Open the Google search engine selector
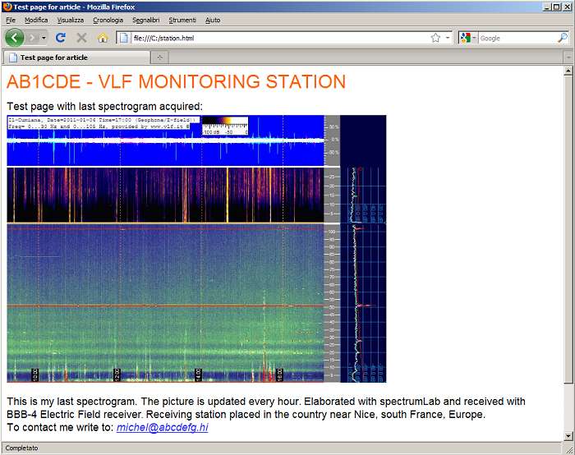575x455 pixels. click(x=468, y=38)
